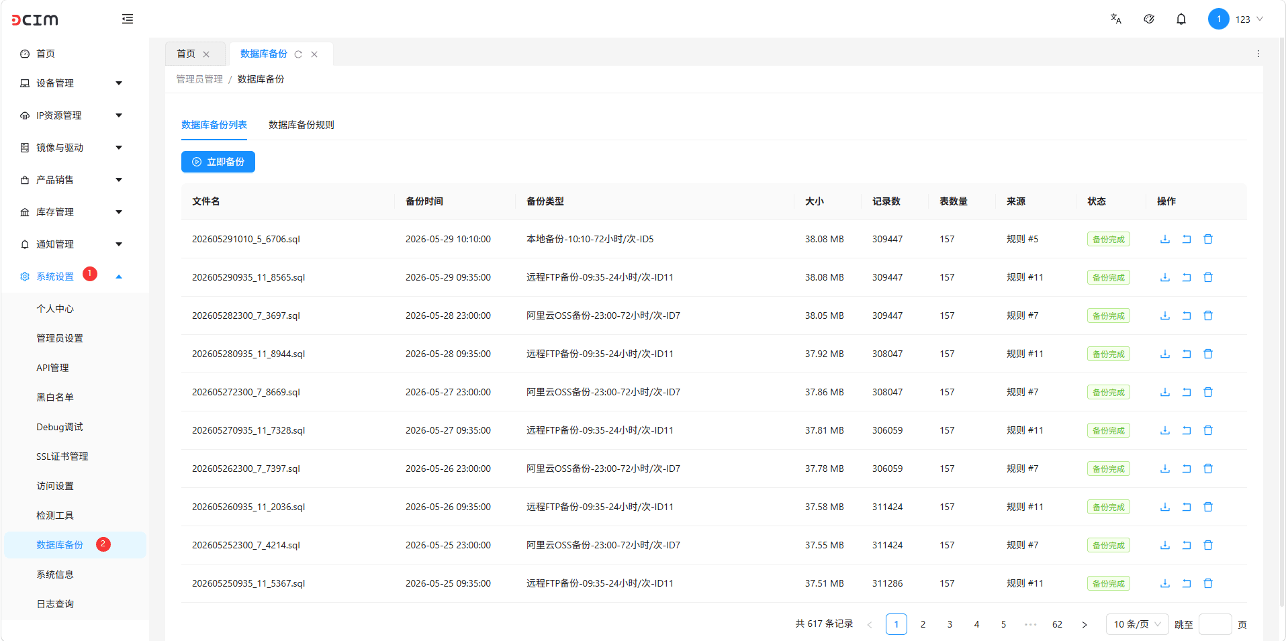The image size is (1288, 641).
Task: Go to page 2
Action: tap(923, 624)
